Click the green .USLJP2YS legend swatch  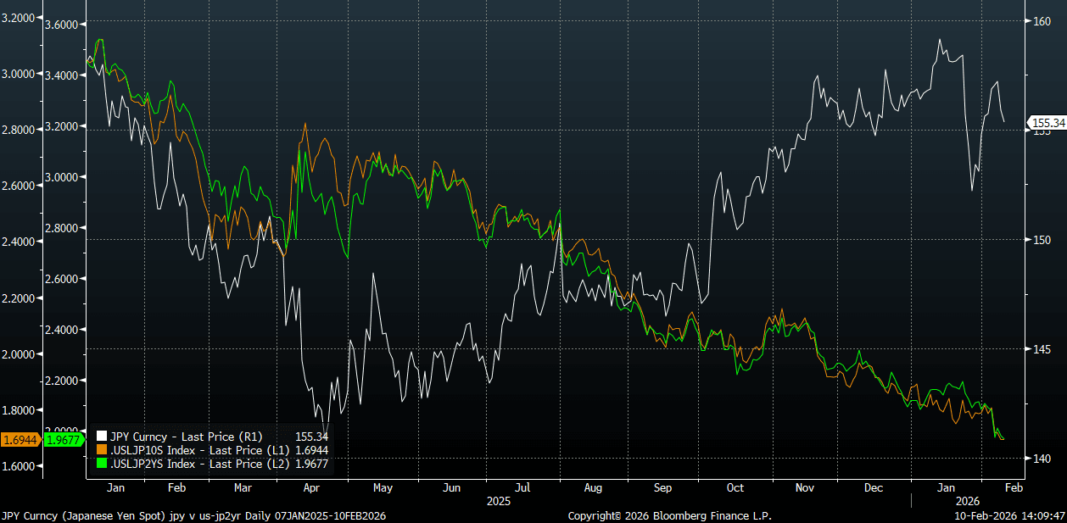pyautogui.click(x=103, y=464)
